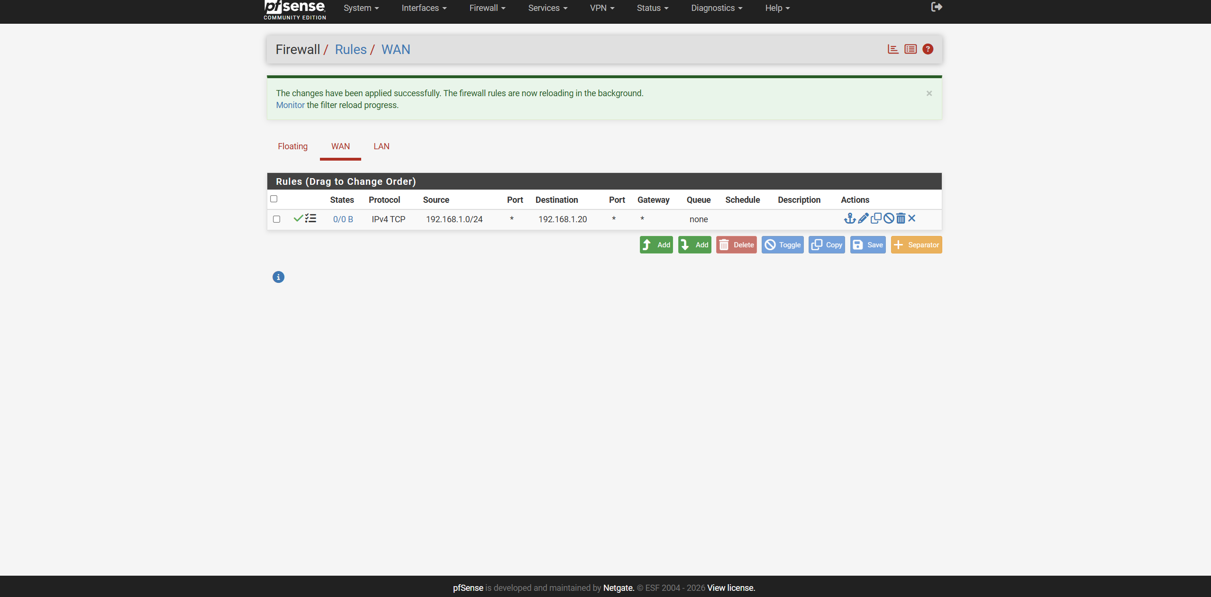Click the advanced options list icon on the rule

point(310,218)
